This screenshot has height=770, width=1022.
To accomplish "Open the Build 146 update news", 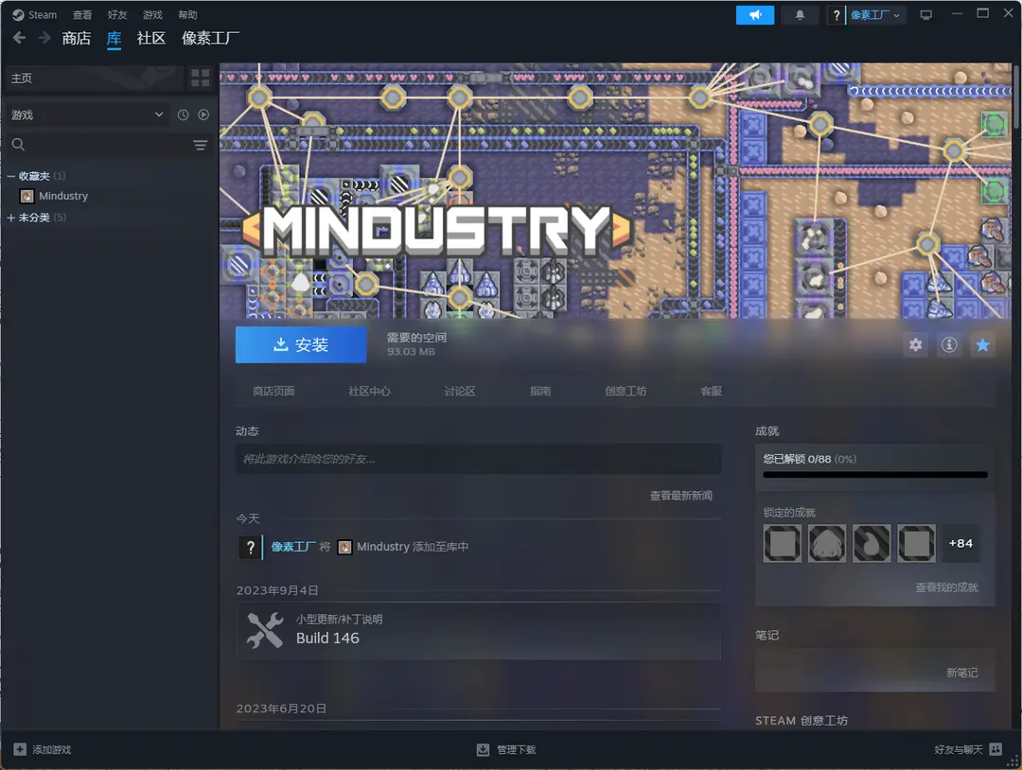I will (x=479, y=631).
